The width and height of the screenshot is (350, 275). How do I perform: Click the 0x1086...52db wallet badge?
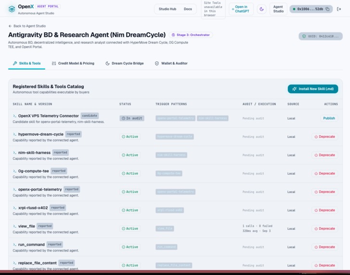311,9
